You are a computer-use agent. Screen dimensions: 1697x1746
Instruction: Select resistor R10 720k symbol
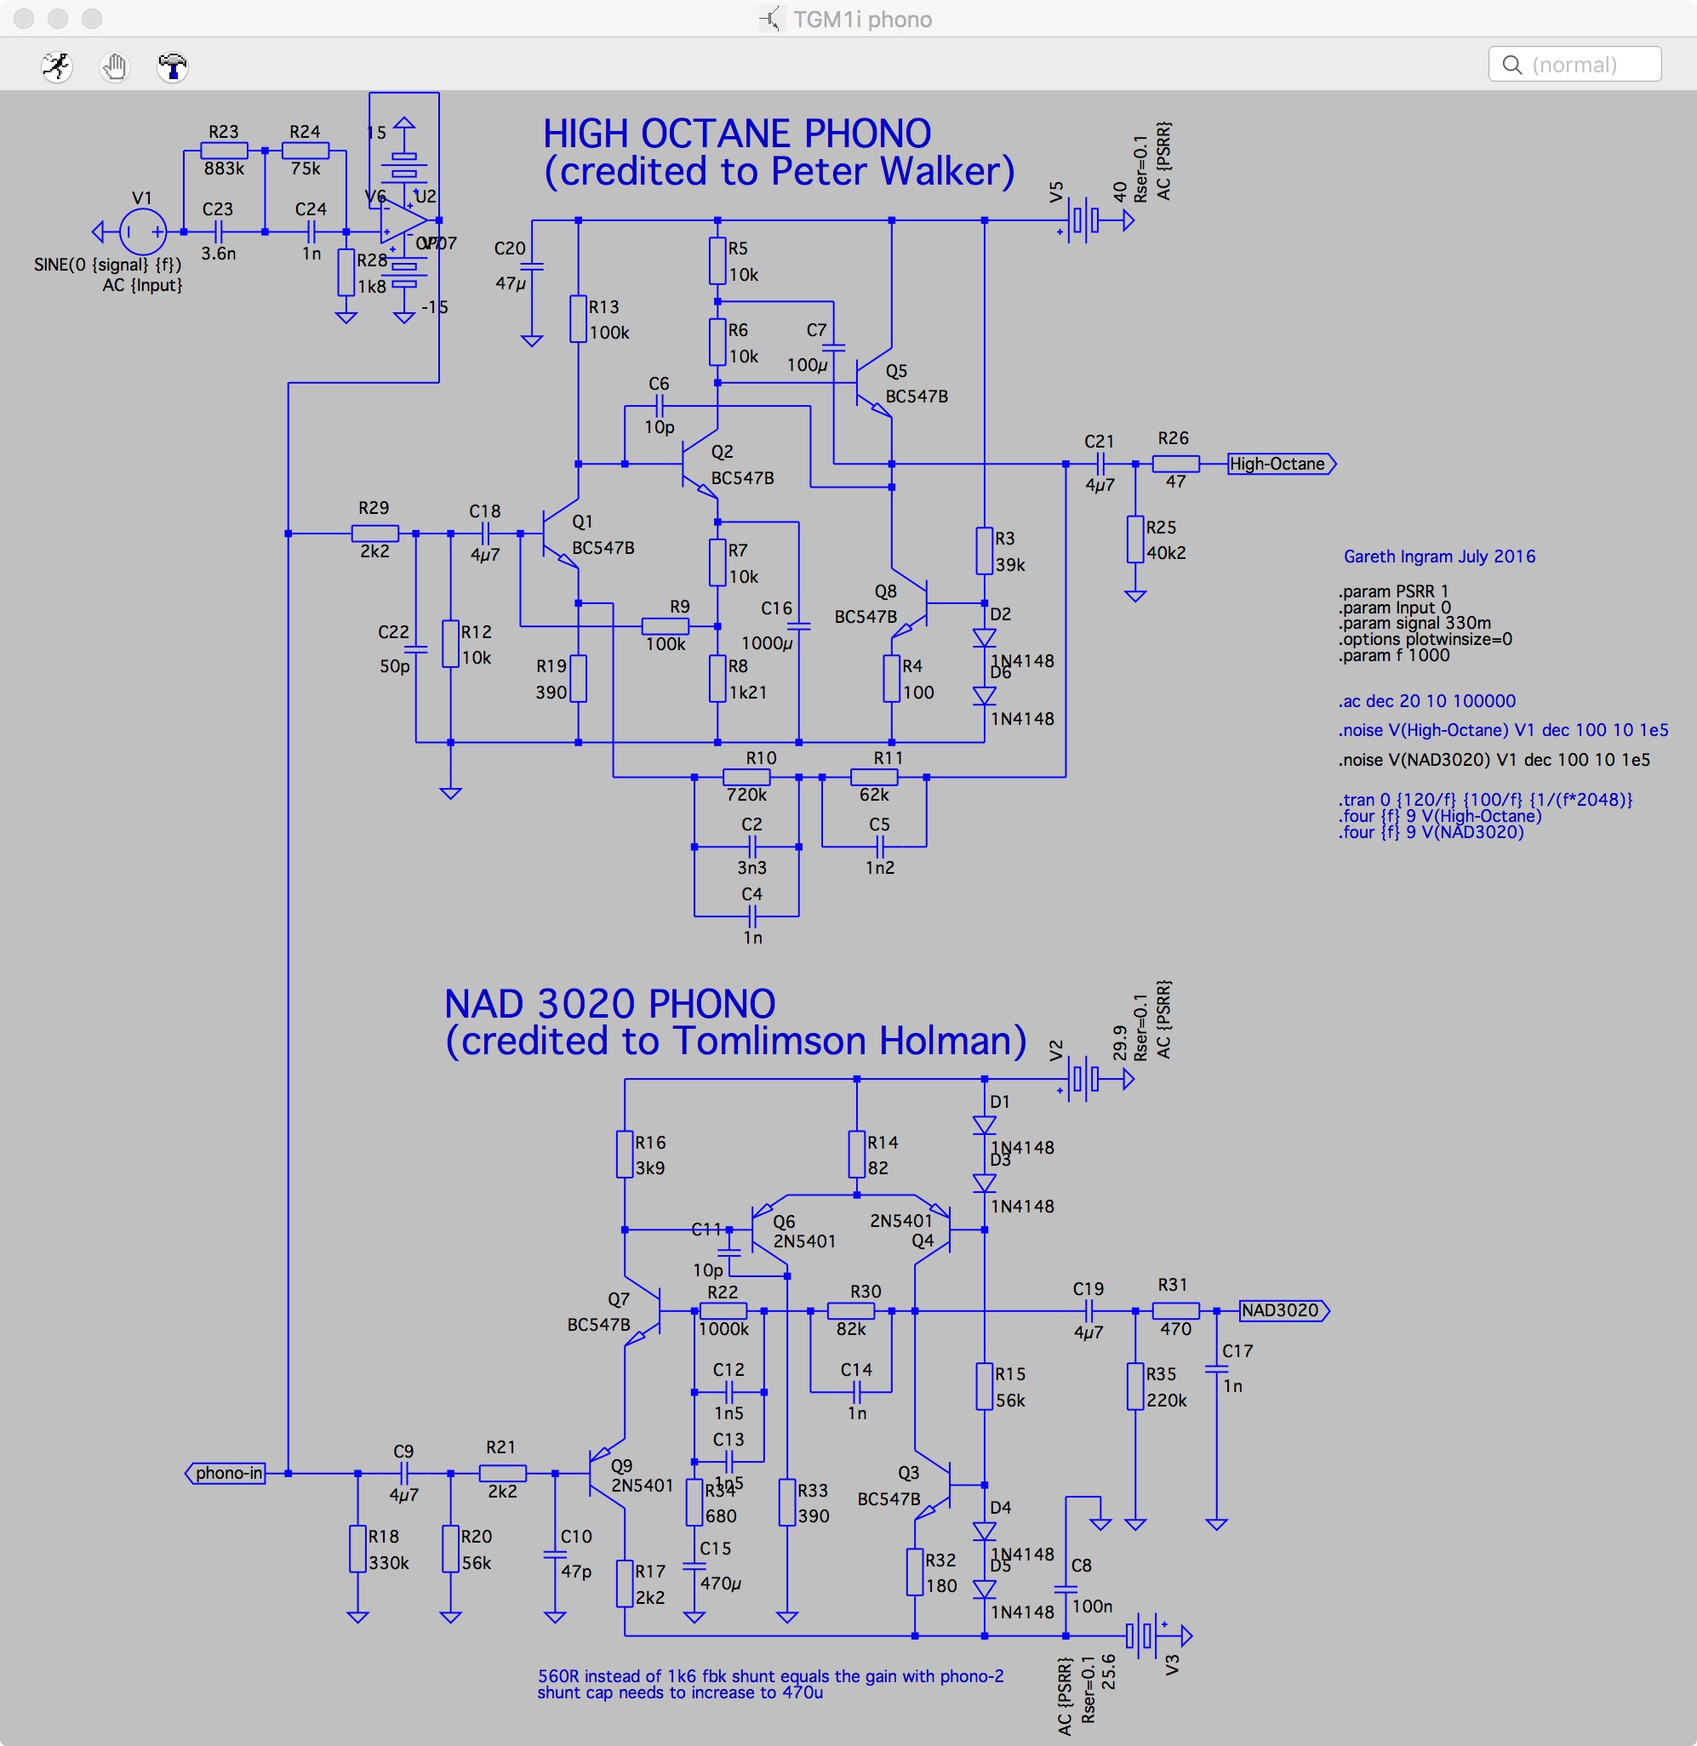click(x=746, y=777)
